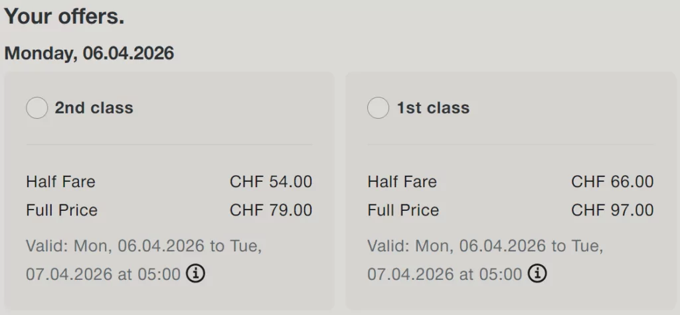Screen dimensions: 680x315
Task: Click the validity text in 2nd class card
Action: tap(143, 247)
